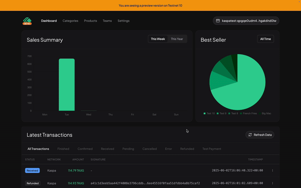The width and height of the screenshot is (301, 188).
Task: Click the Refunded status badge
Action: (32, 183)
